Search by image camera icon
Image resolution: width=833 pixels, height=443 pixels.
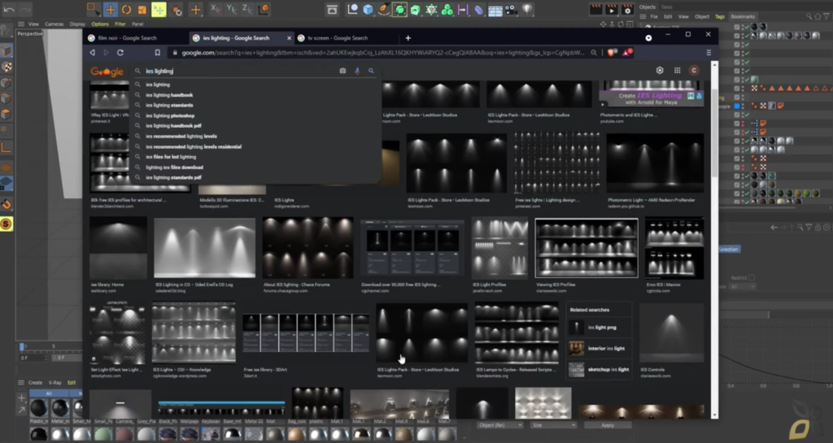click(x=342, y=71)
